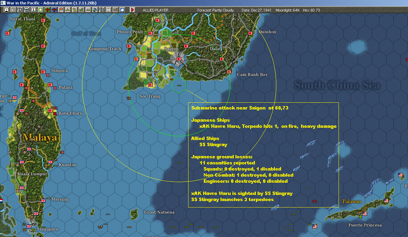Click the Kuala Lumpur British flag marker

click(21, 162)
